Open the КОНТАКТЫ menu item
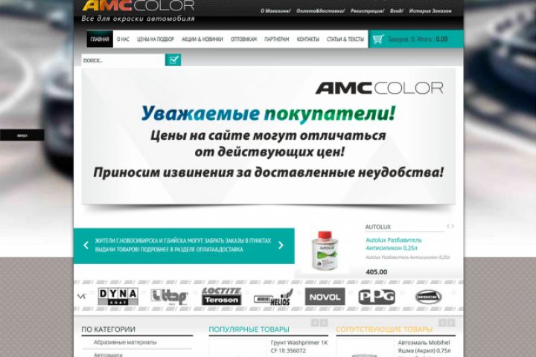The width and height of the screenshot is (536, 357). [x=308, y=39]
